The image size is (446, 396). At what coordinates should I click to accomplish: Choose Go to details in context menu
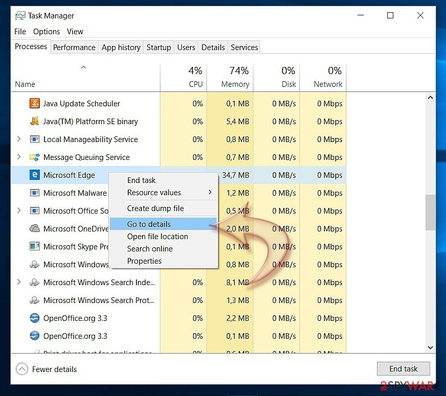(x=163, y=224)
